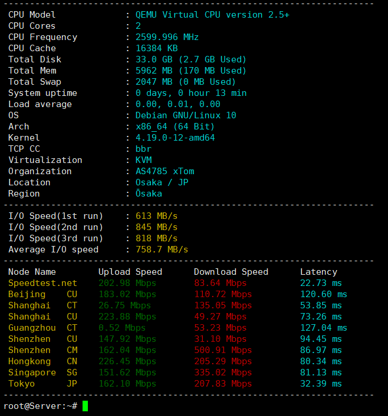Image resolution: width=388 pixels, height=416 pixels.
Task: Click the kernel version 4.19.0-12-amd64
Action: (x=175, y=138)
